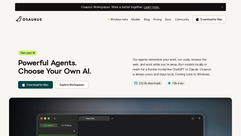Click the Explore Workspaces button
This screenshot has height=136, width=241.
(72, 85)
